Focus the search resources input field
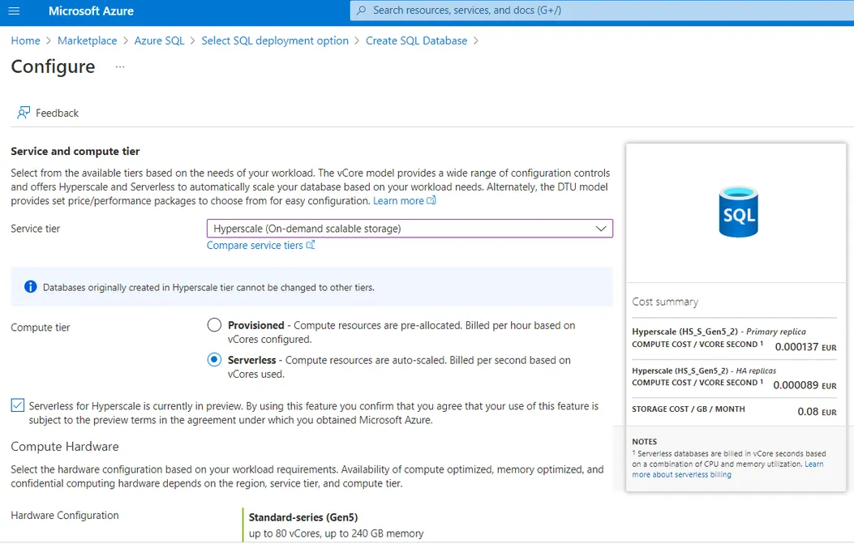This screenshot has height=544, width=854. coord(600,11)
